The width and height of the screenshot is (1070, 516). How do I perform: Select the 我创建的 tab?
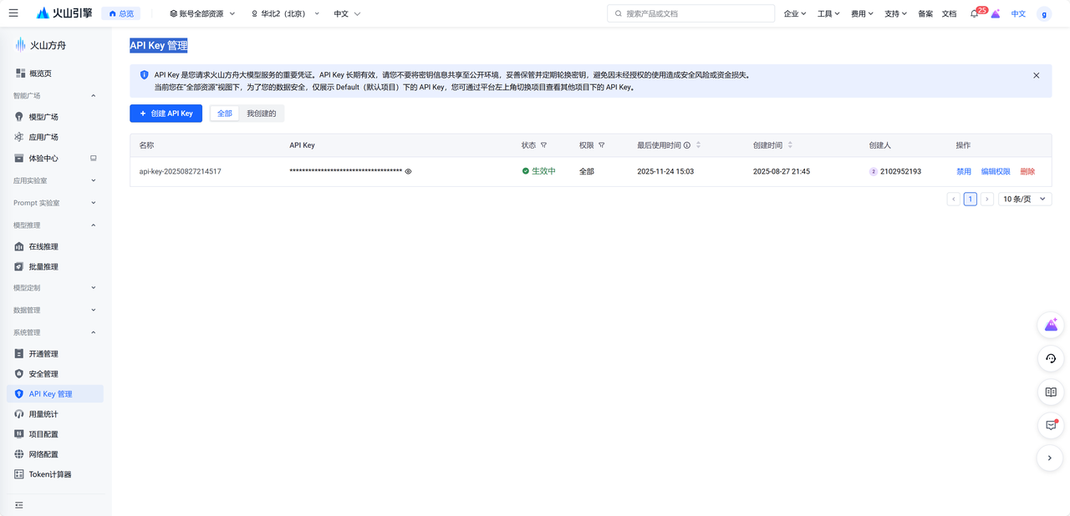point(262,113)
